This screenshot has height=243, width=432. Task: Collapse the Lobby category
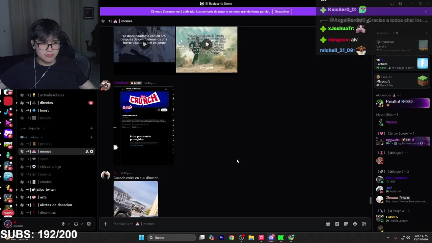point(32,137)
